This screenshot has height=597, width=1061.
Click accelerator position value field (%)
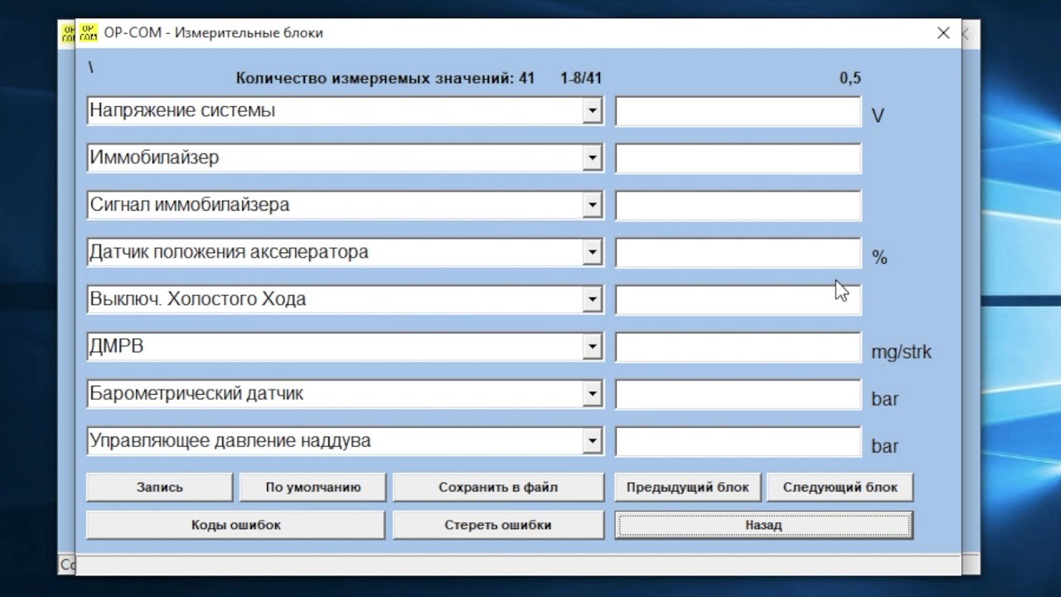point(738,253)
